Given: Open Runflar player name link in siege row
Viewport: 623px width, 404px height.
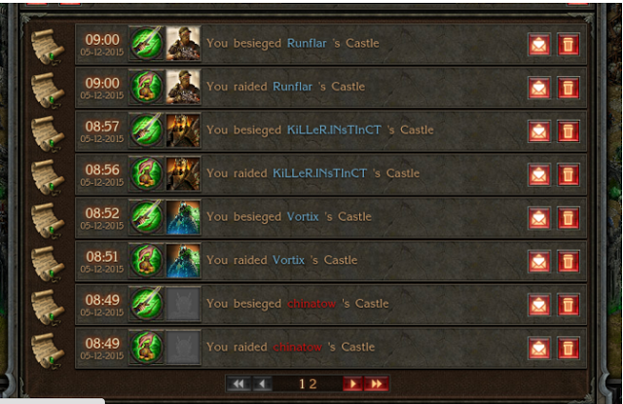Looking at the screenshot, I should [307, 43].
